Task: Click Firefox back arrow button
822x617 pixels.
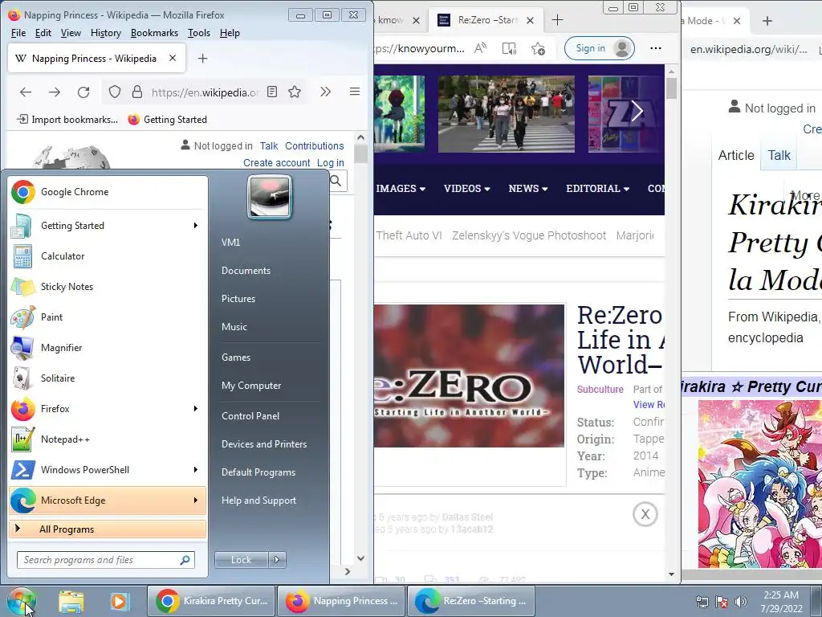Action: pyautogui.click(x=25, y=92)
